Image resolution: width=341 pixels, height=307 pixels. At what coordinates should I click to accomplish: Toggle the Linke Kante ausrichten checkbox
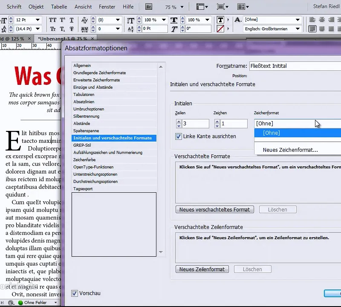(178, 136)
